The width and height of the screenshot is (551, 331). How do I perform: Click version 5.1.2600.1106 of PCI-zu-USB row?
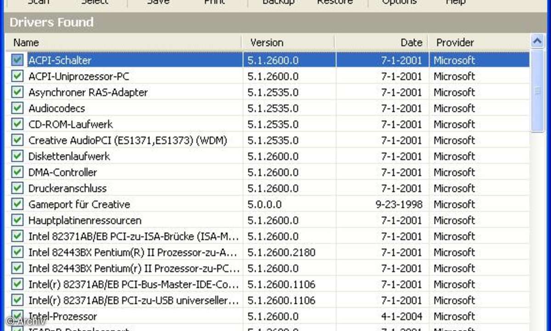point(281,301)
